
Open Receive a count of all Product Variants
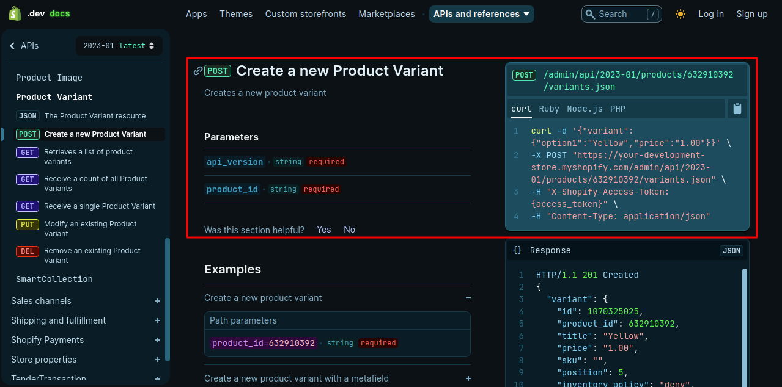point(95,184)
